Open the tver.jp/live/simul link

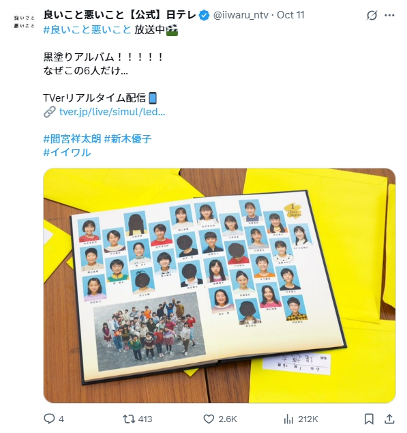pos(112,112)
